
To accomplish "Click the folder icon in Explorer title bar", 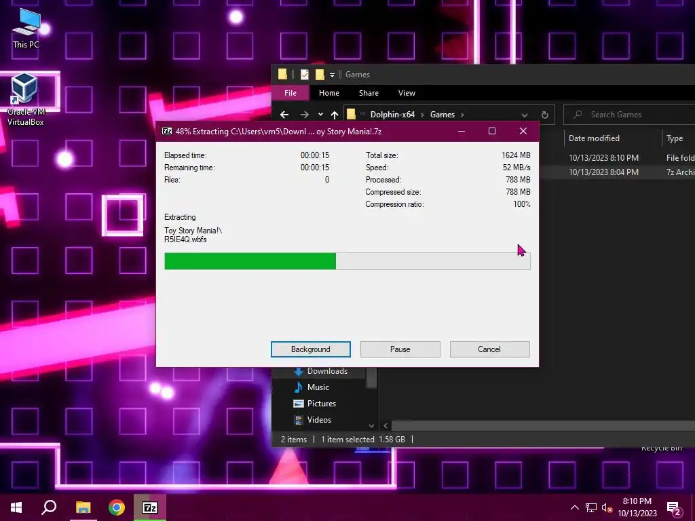I will [282, 75].
